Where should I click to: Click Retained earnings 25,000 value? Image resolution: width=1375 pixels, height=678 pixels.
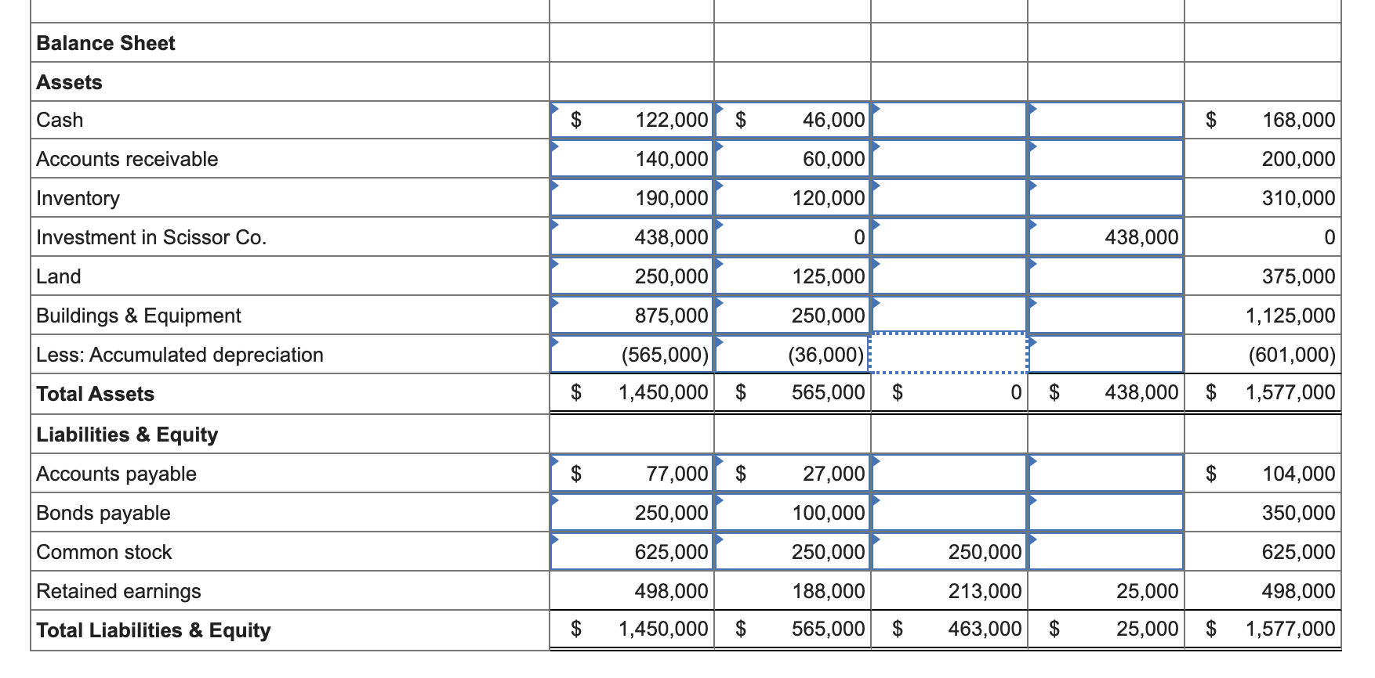1147,591
